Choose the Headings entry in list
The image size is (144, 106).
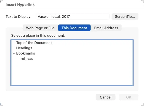[x=24, y=48]
